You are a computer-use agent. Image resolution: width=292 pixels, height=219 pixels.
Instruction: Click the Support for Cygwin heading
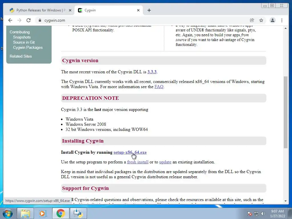tap(86, 188)
